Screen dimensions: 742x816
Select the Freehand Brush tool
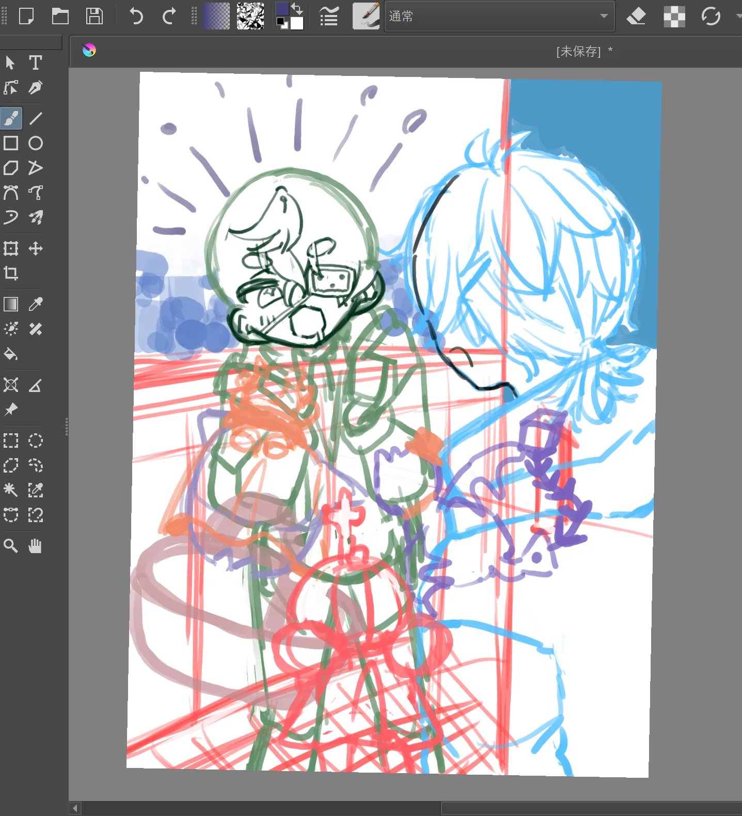point(11,118)
